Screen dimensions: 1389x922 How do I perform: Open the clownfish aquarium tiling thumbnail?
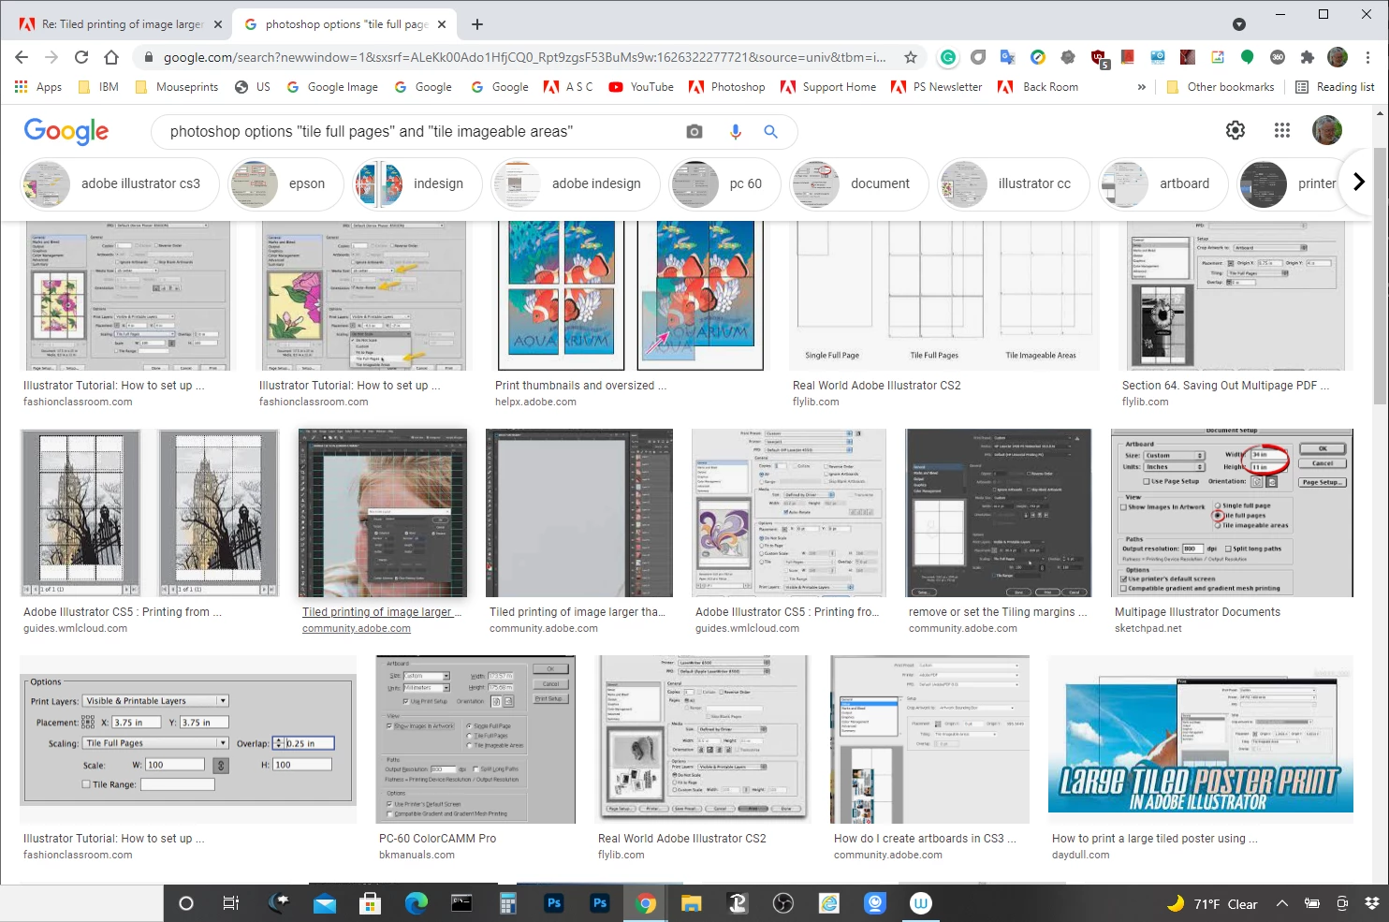(629, 296)
